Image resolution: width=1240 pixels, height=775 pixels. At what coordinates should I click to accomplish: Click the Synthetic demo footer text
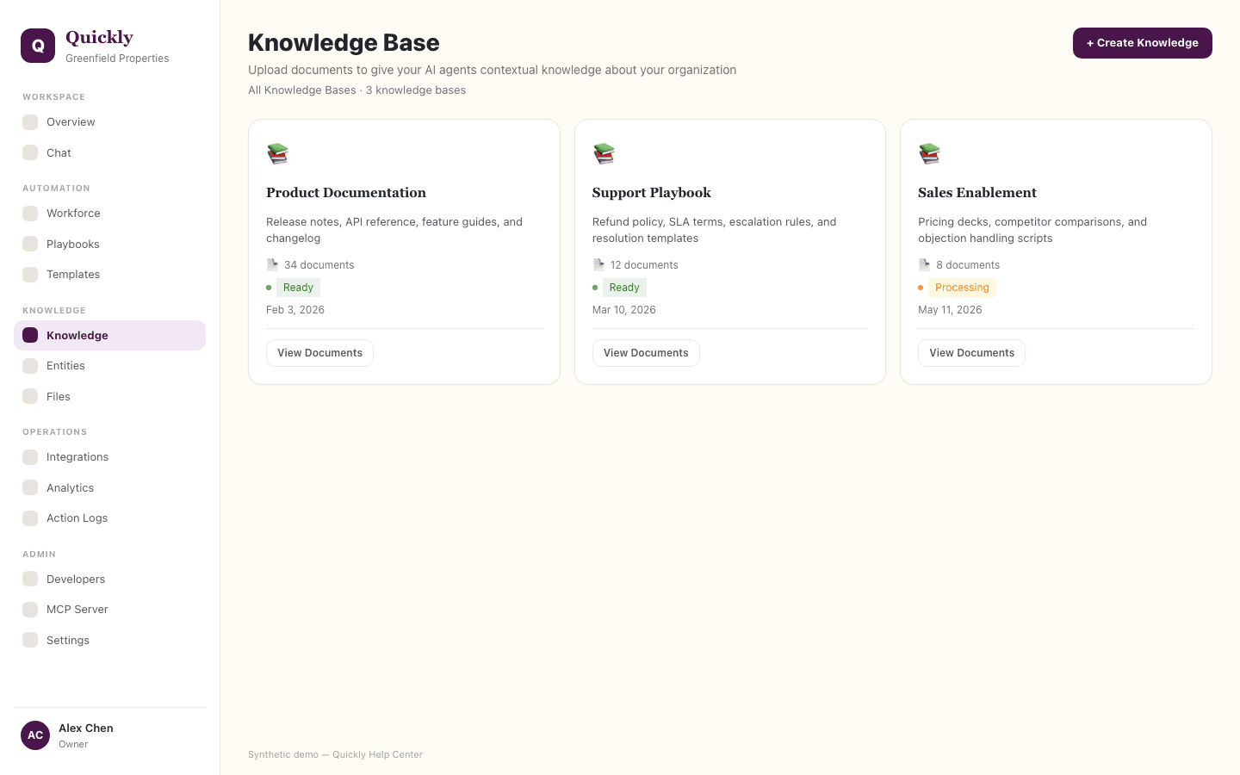click(x=335, y=754)
